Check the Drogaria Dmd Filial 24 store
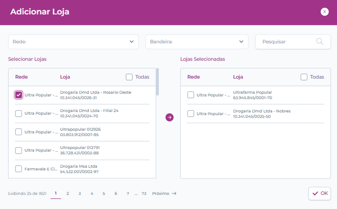 pyautogui.click(x=18, y=113)
